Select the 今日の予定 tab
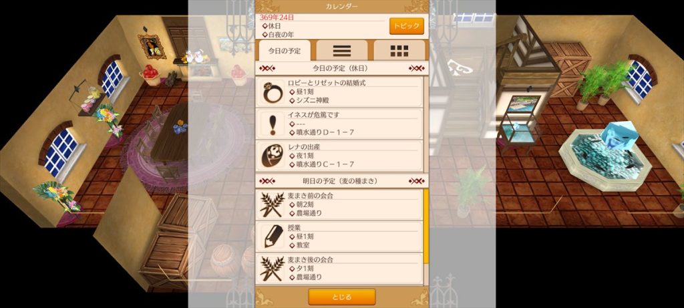Viewport: 684px width, 308px height. tap(285, 51)
